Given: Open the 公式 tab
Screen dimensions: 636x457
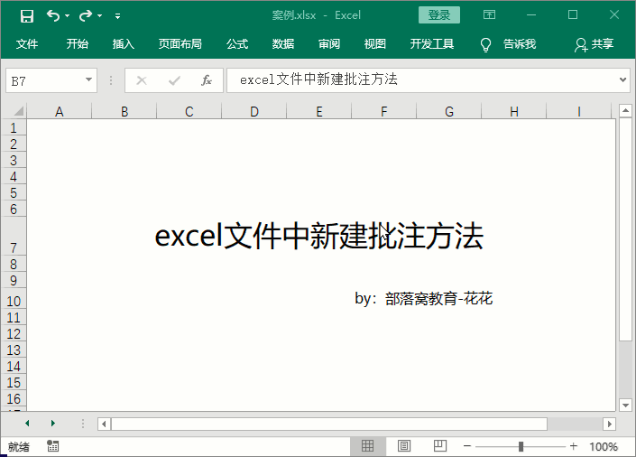Looking at the screenshot, I should click(237, 44).
